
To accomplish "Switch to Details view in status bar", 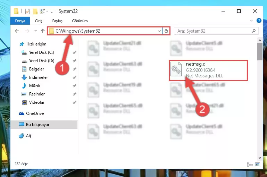I will 250,164.
